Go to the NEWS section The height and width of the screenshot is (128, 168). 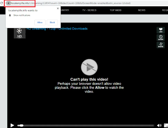[142, 10]
